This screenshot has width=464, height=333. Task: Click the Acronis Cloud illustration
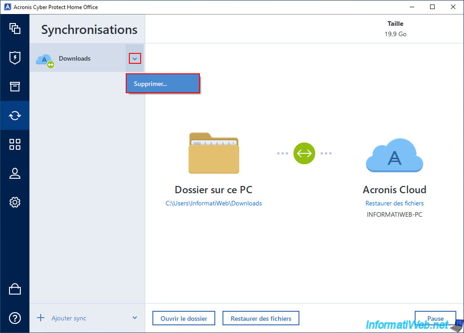tap(394, 155)
